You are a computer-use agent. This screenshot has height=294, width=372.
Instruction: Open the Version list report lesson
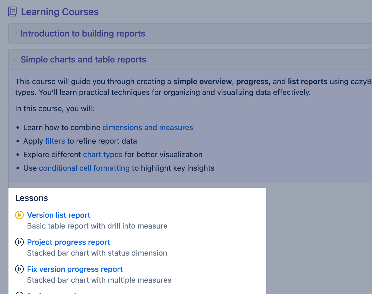click(x=59, y=215)
